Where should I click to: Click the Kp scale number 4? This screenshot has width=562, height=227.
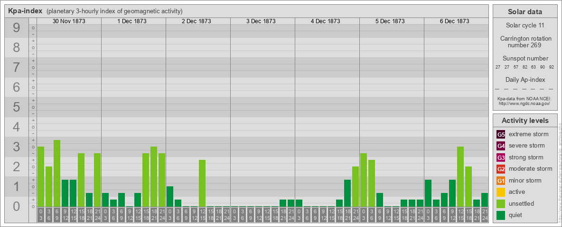pos(16,127)
